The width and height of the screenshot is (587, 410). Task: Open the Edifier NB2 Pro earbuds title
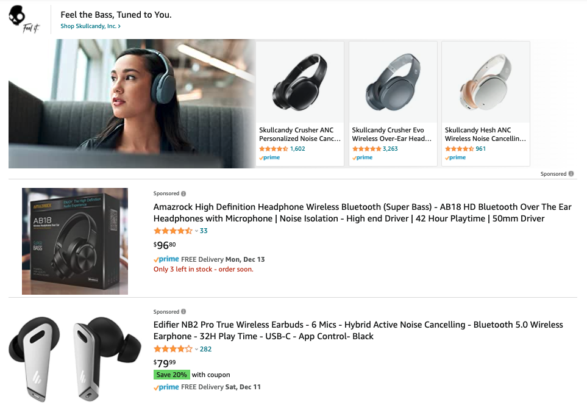[358, 331]
